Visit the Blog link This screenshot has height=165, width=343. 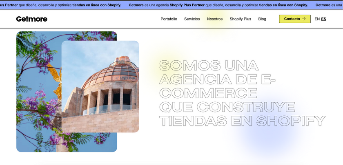click(262, 19)
